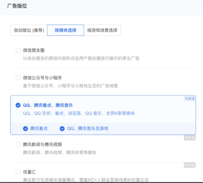Click the 可多选 tag near 腾讯新闻与腾讯视频

tap(190, 138)
